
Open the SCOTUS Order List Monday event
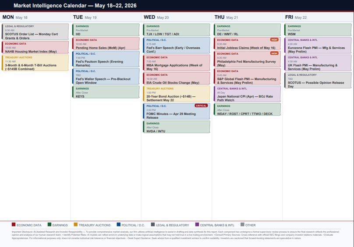pyautogui.click(x=35, y=32)
